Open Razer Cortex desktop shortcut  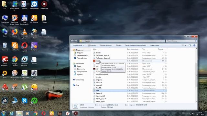[34, 102]
